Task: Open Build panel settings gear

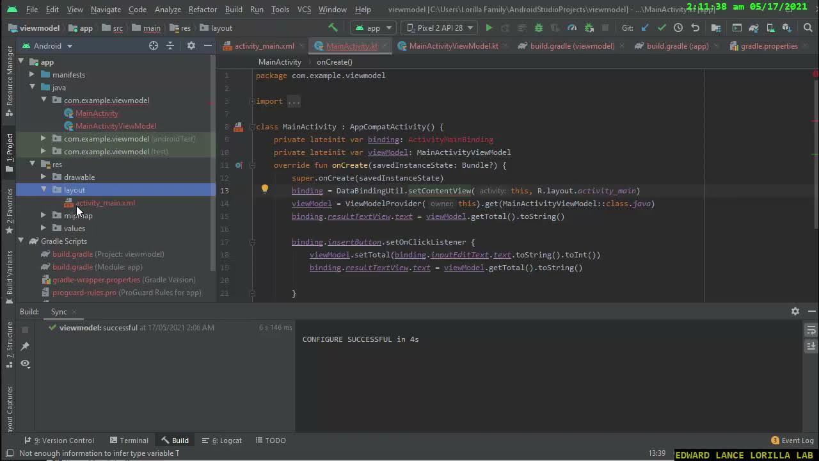Action: pyautogui.click(x=795, y=311)
